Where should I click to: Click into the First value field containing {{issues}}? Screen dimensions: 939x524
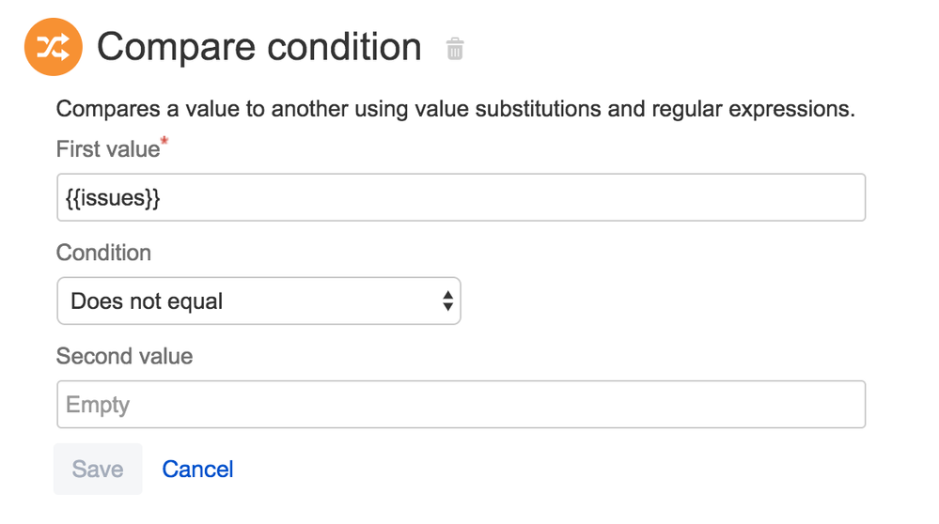pos(462,197)
